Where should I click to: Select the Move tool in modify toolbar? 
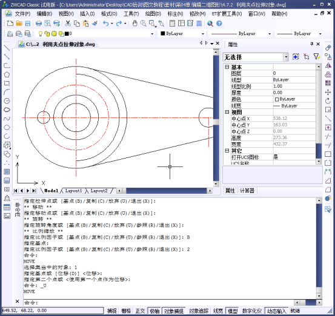point(328,92)
